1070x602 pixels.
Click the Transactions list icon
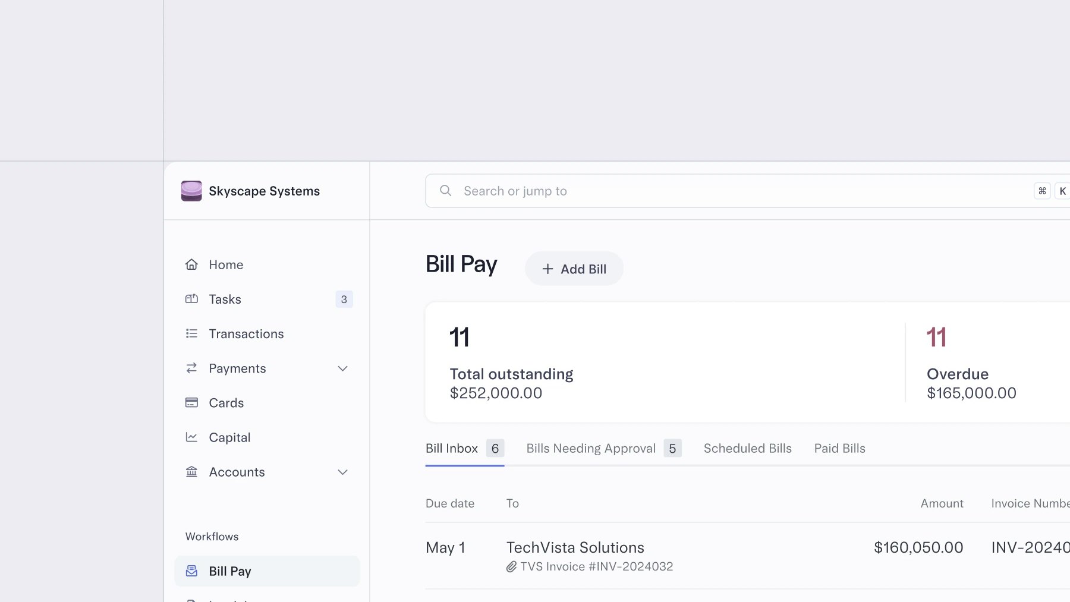(x=191, y=333)
